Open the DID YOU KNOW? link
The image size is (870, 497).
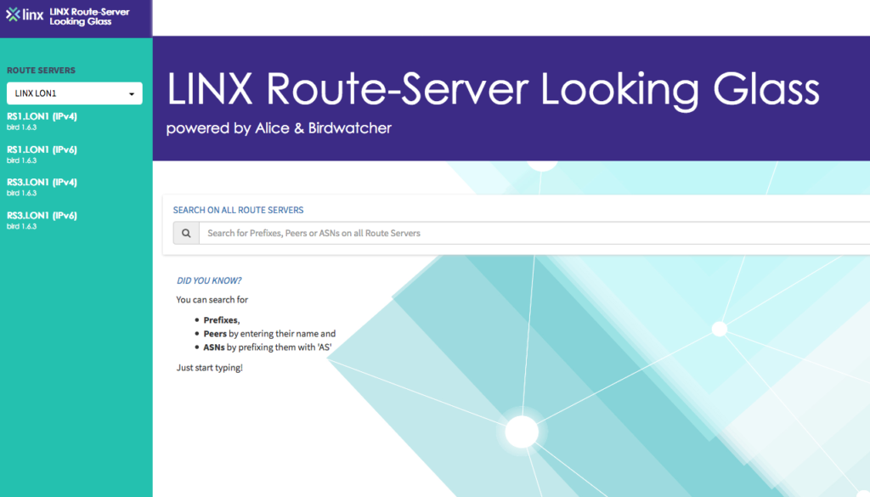[x=209, y=280]
